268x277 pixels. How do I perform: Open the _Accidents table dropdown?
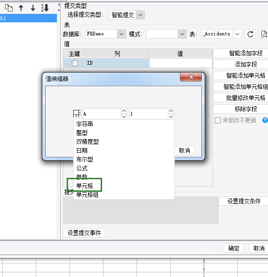(x=221, y=34)
